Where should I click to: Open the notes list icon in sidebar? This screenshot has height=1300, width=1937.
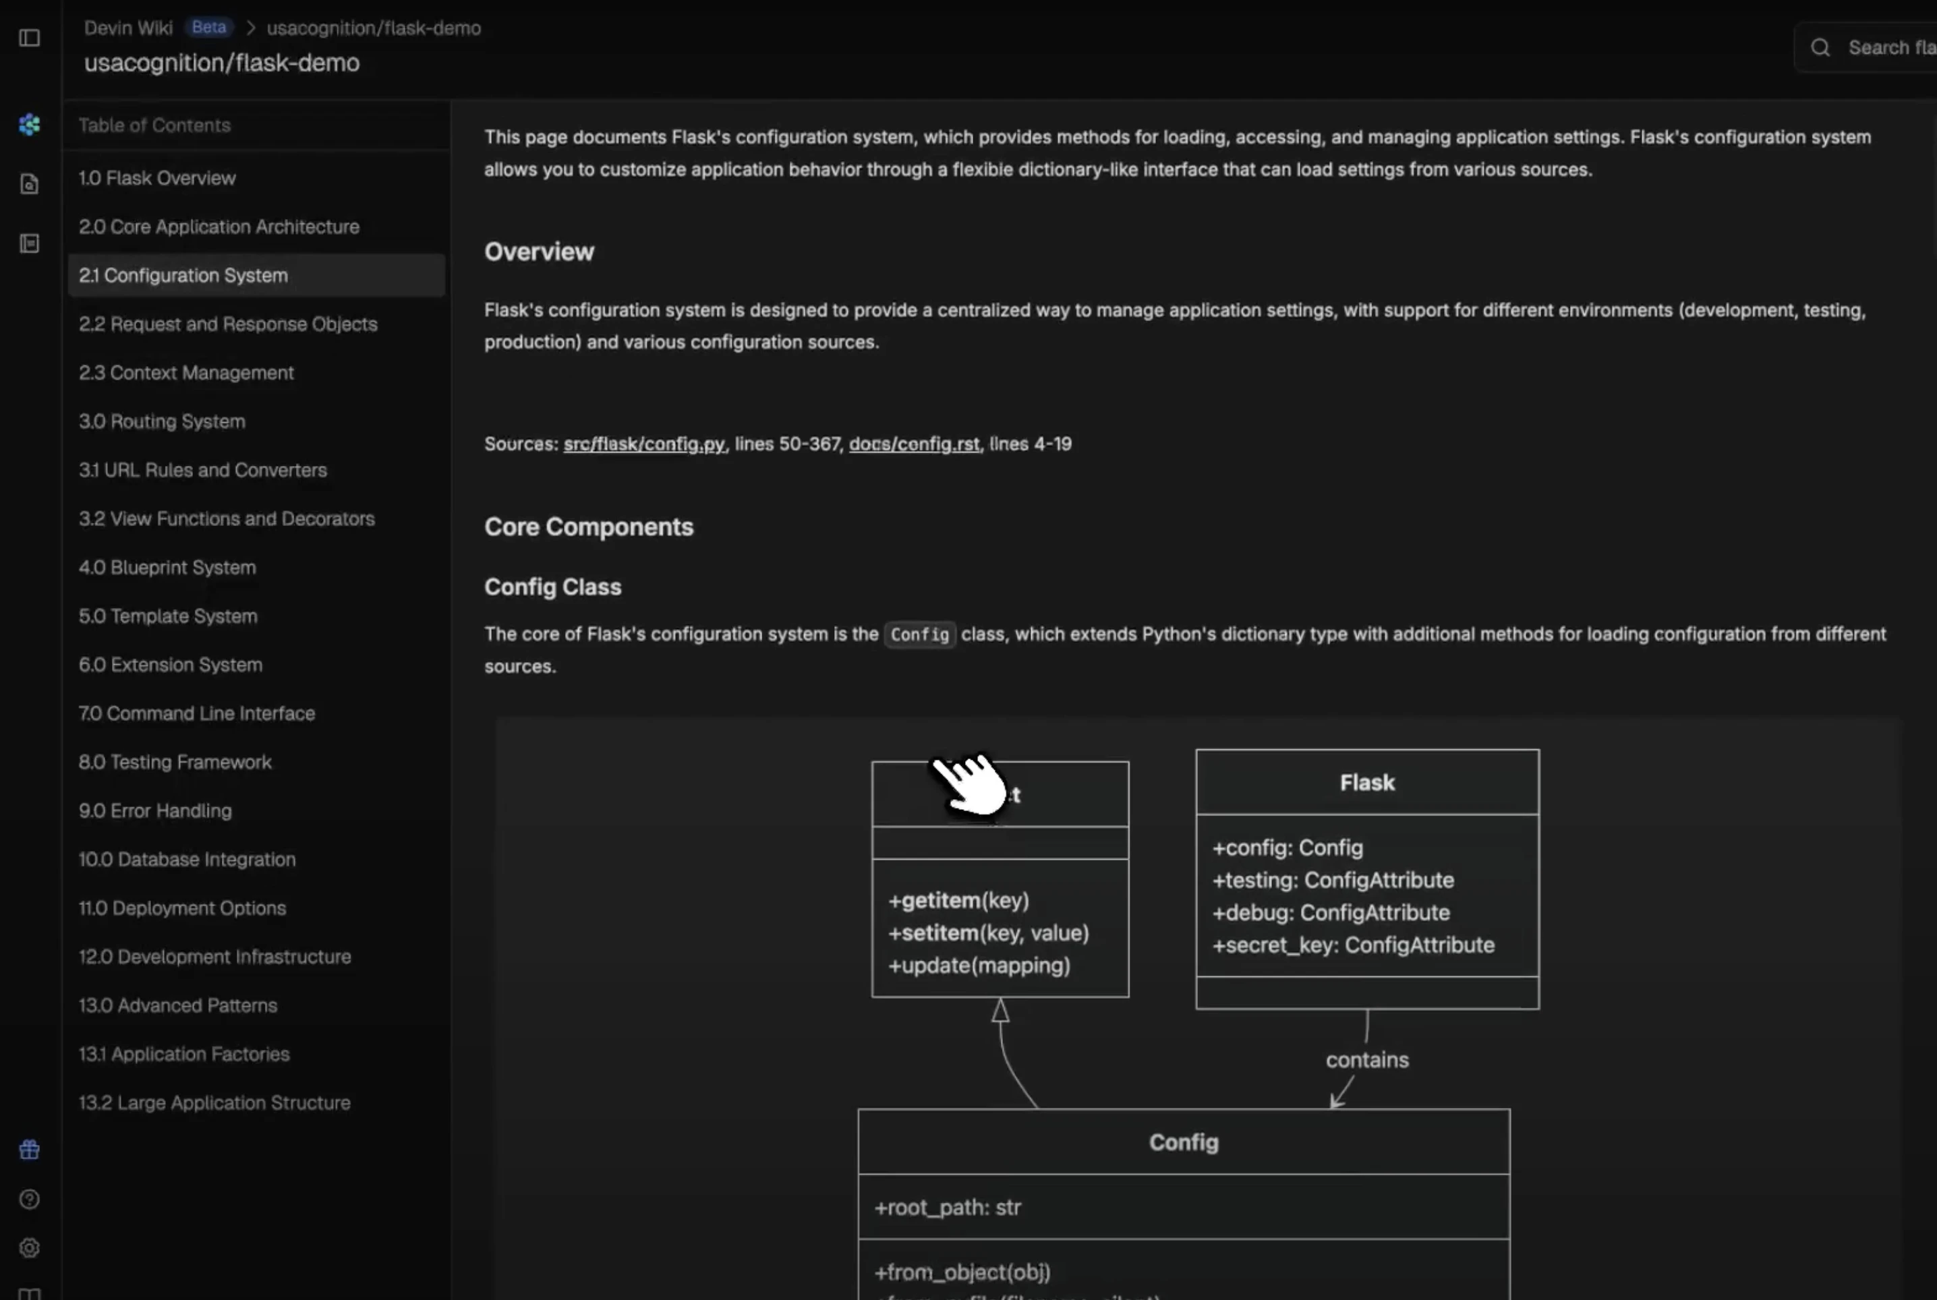coord(29,244)
